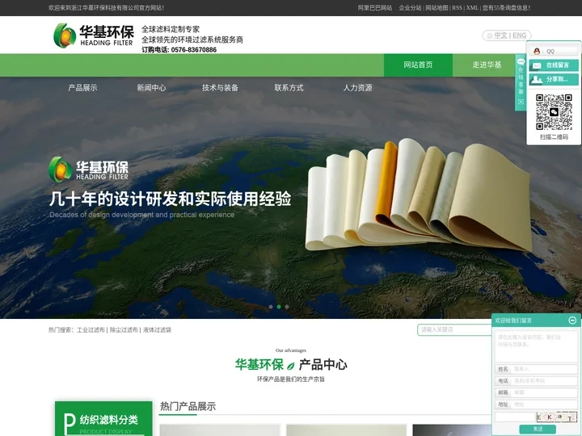
Task: Click the leaf icon in 产品中心 title
Action: [x=291, y=366]
